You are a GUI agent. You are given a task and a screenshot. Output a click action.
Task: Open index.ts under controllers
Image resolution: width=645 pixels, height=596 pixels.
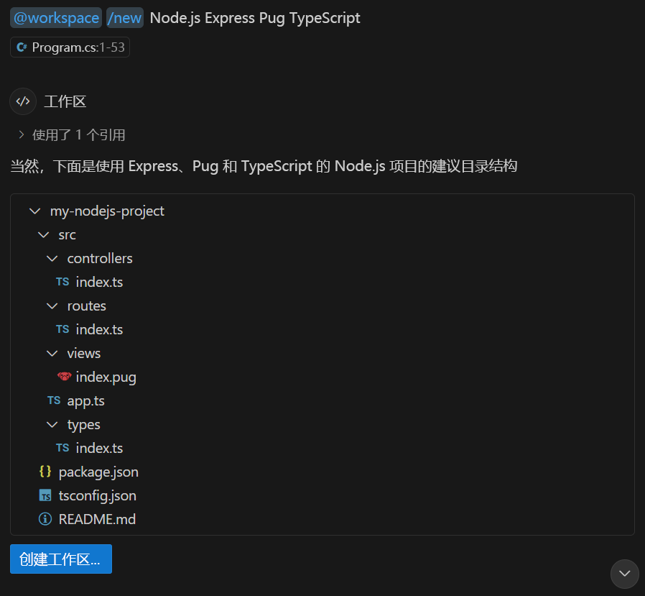99,283
